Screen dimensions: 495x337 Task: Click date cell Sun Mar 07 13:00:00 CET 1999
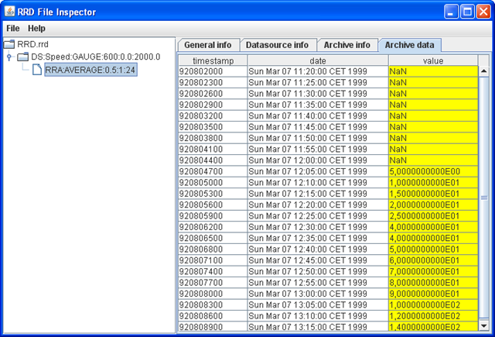(318, 294)
